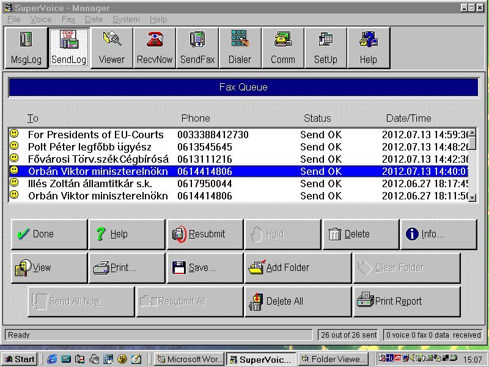Screen dimensions: 489x367
Task: Switch to the Folder Viewer taskbar window
Action: [x=333, y=359]
